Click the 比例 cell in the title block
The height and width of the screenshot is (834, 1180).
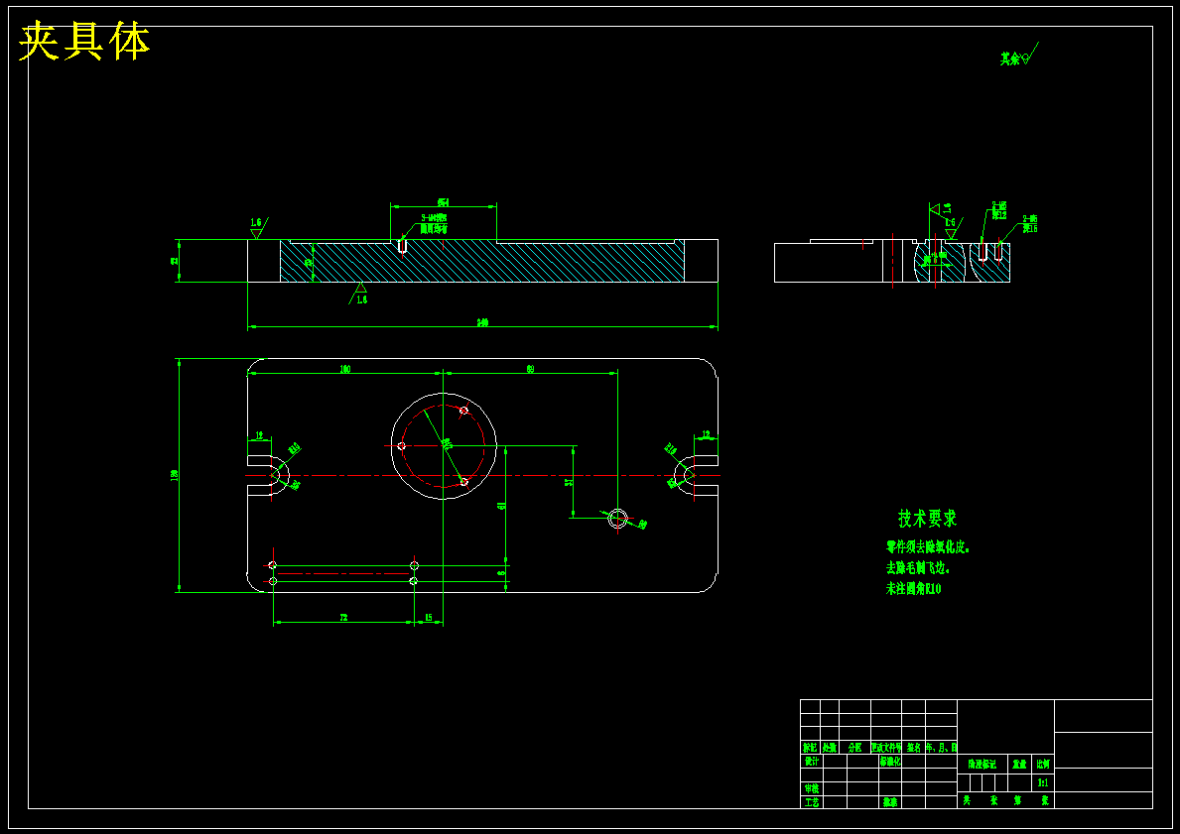coord(1043,764)
